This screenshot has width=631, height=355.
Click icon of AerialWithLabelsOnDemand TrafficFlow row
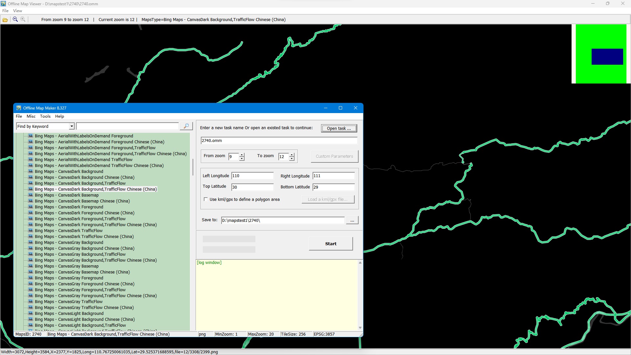pos(31,159)
